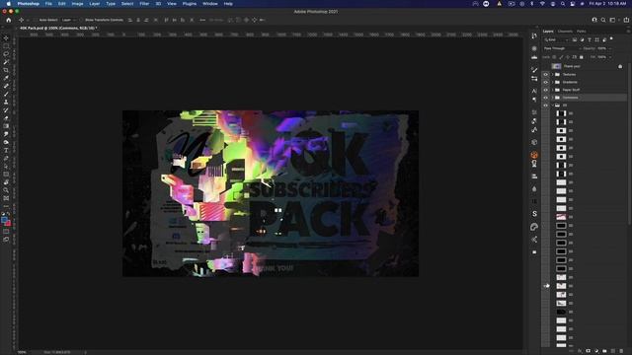
Task: Open the Image menu
Action: tap(77, 4)
